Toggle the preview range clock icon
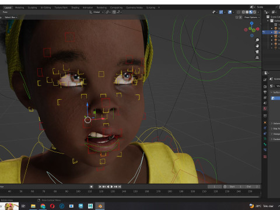 (225, 187)
